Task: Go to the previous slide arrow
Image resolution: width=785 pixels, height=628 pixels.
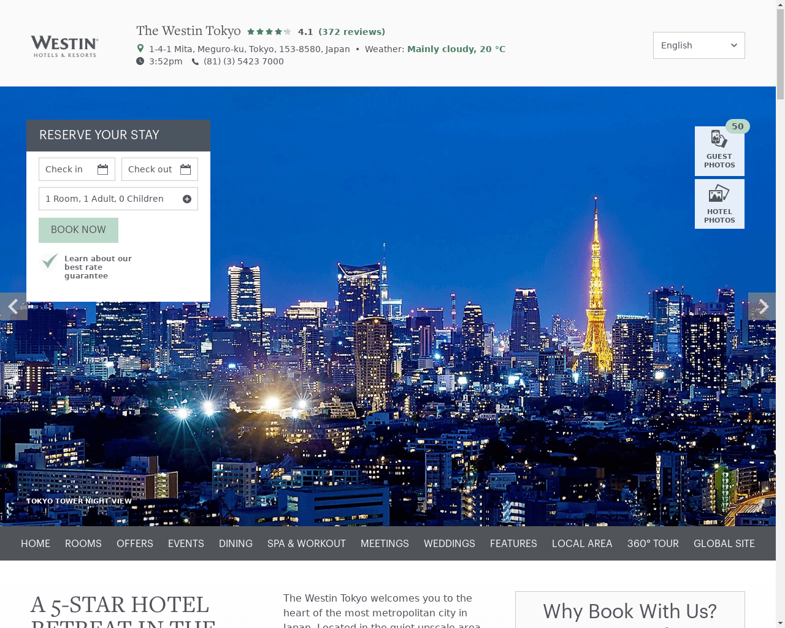Action: (x=13, y=306)
